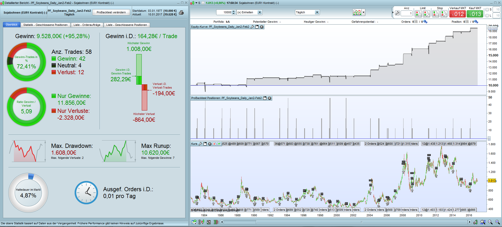
Task: Click the Gewinn-Trades 72,41% donut chart
Action: (x=26, y=62)
